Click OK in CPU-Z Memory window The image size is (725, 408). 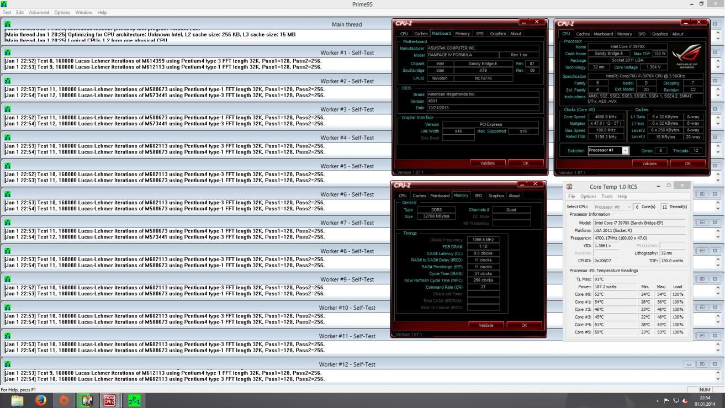click(x=524, y=325)
